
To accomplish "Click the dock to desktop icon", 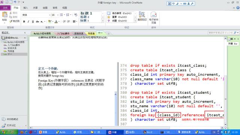I will point(7,2).
